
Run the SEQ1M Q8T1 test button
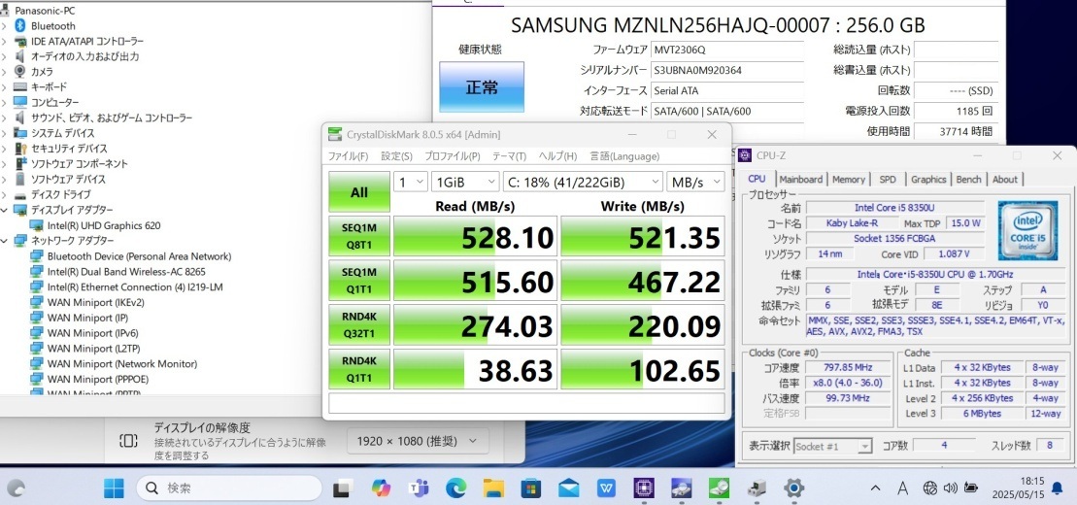359,236
